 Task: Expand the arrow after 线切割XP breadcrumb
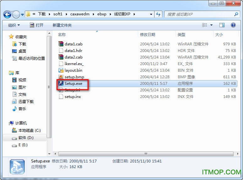pos(134,14)
